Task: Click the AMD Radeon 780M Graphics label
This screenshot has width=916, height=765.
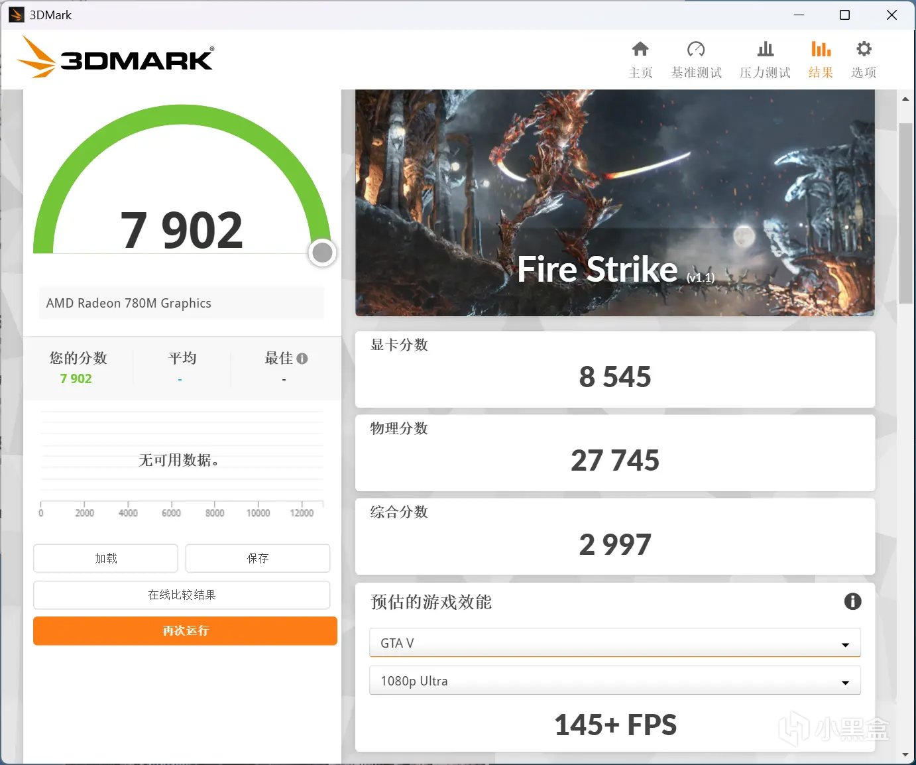Action: (129, 303)
